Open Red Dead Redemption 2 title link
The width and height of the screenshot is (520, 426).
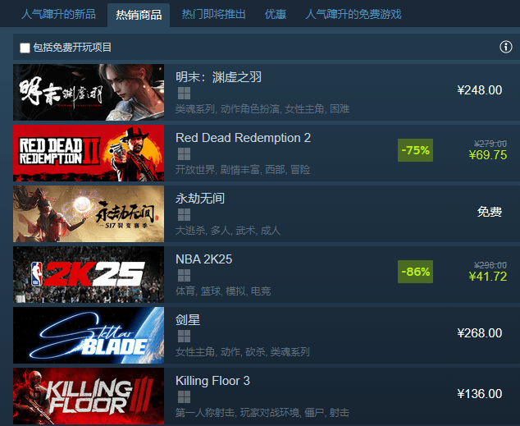coord(243,138)
